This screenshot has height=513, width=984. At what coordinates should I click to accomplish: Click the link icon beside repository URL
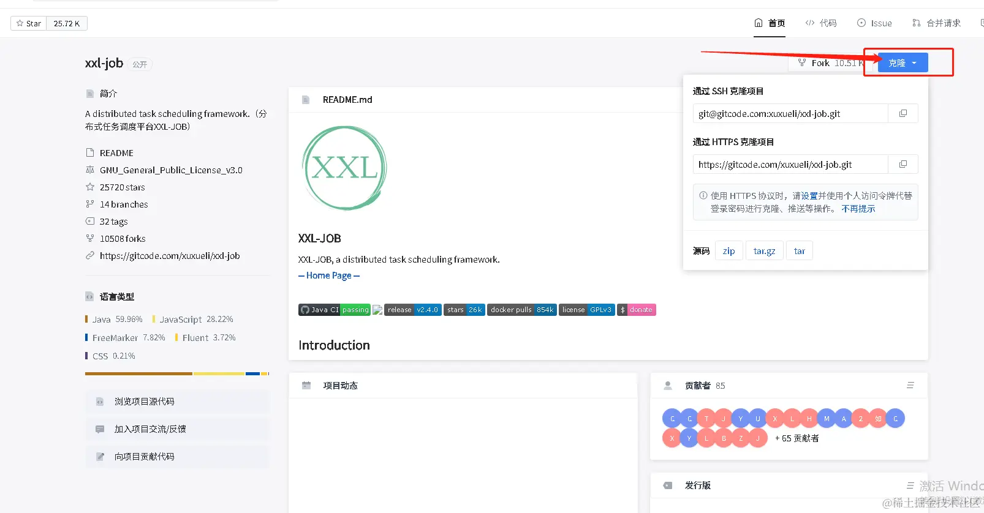(90, 255)
